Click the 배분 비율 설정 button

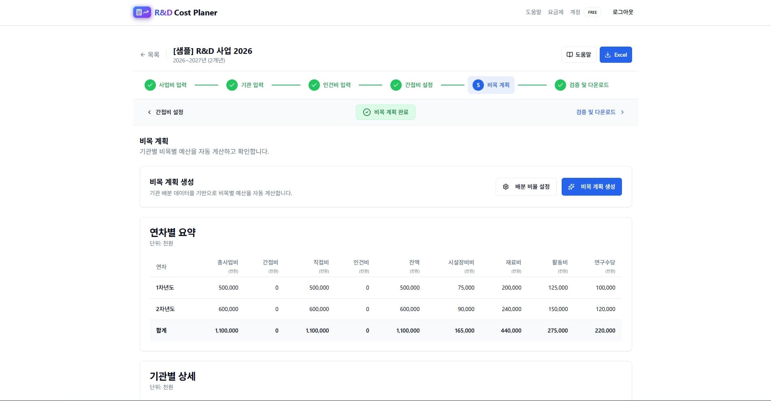(526, 187)
